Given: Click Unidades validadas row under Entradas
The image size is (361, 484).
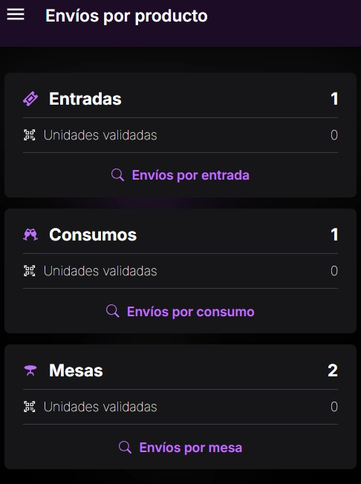Looking at the screenshot, I should tap(180, 135).
